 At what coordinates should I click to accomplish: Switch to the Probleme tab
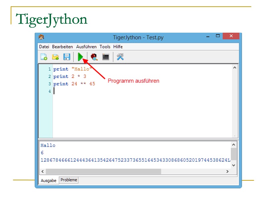(69, 180)
